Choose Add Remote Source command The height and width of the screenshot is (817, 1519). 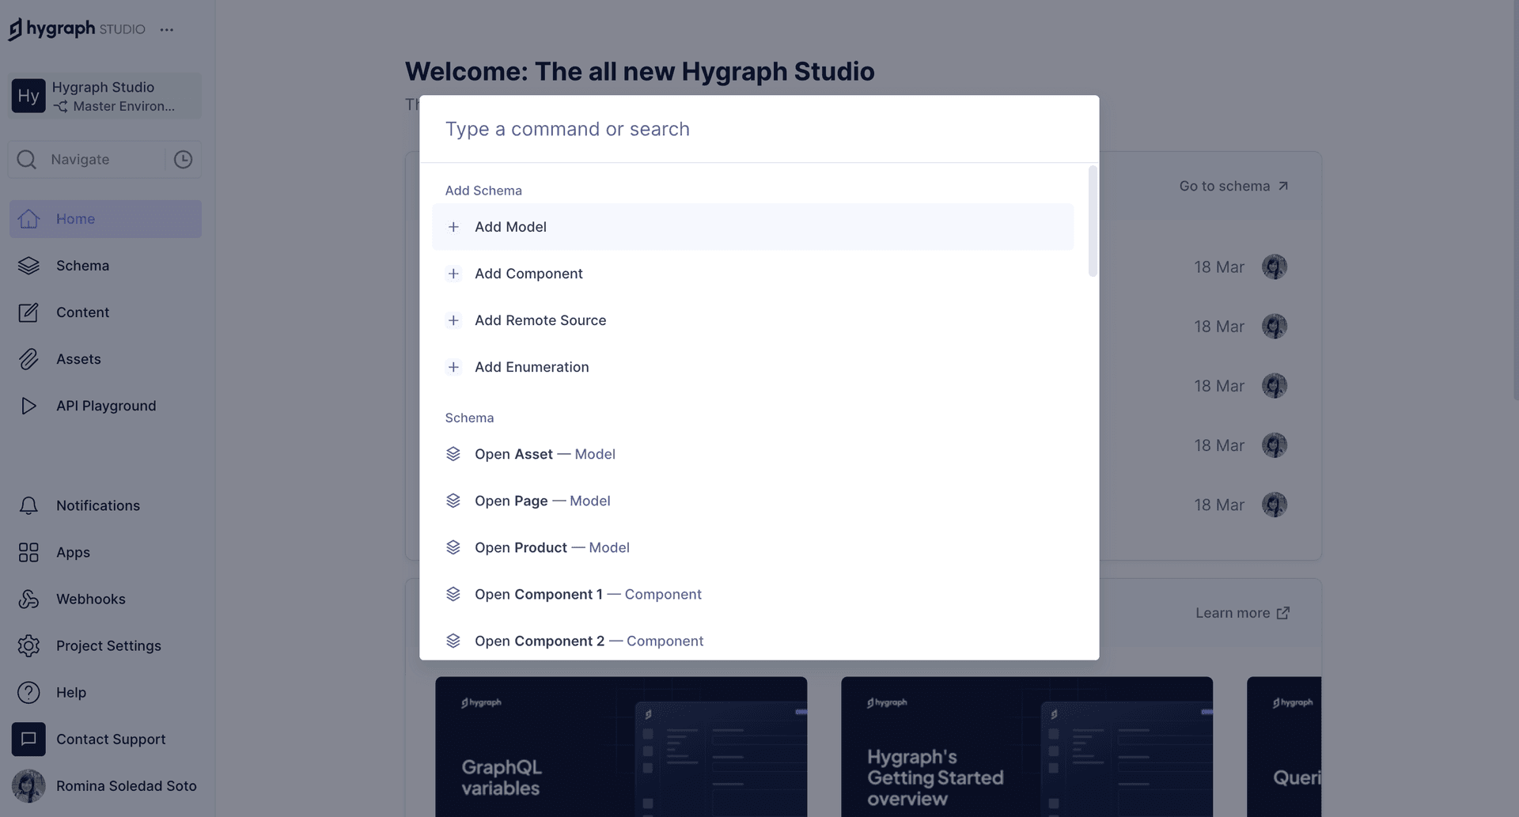click(752, 320)
